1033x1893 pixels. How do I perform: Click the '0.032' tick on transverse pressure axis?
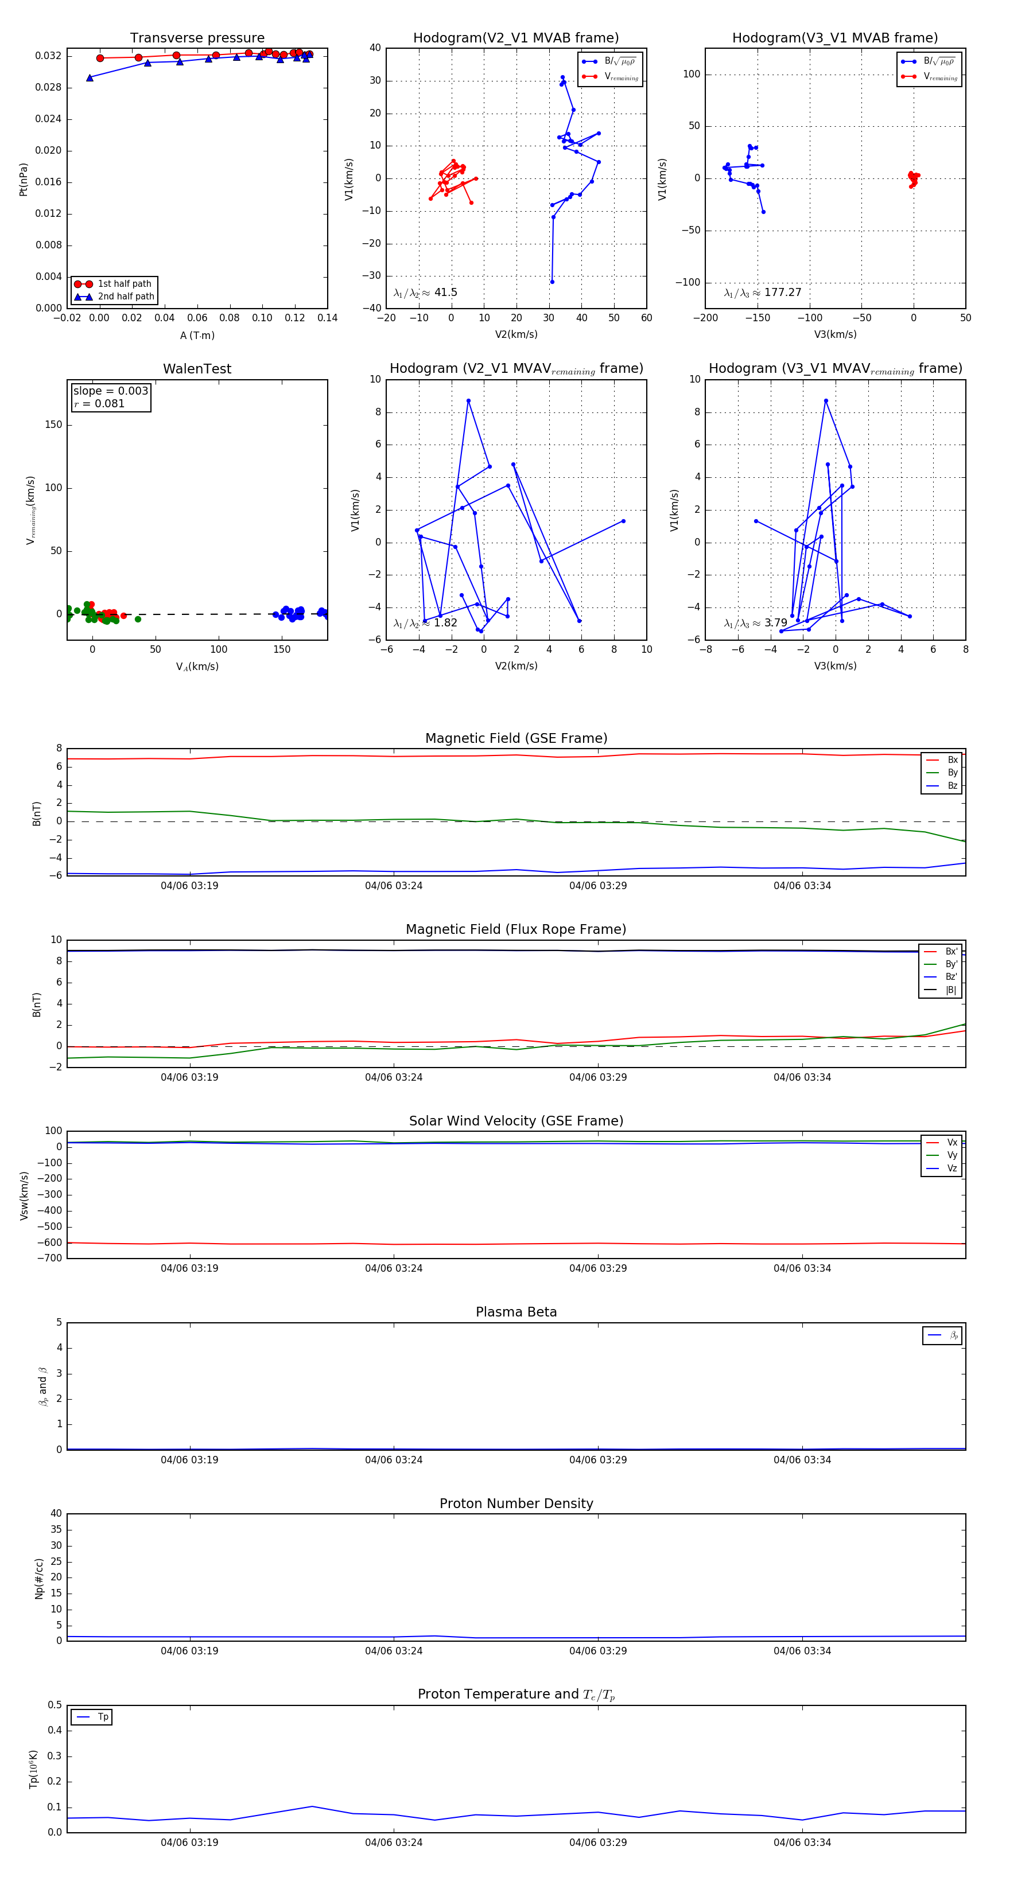click(x=48, y=56)
